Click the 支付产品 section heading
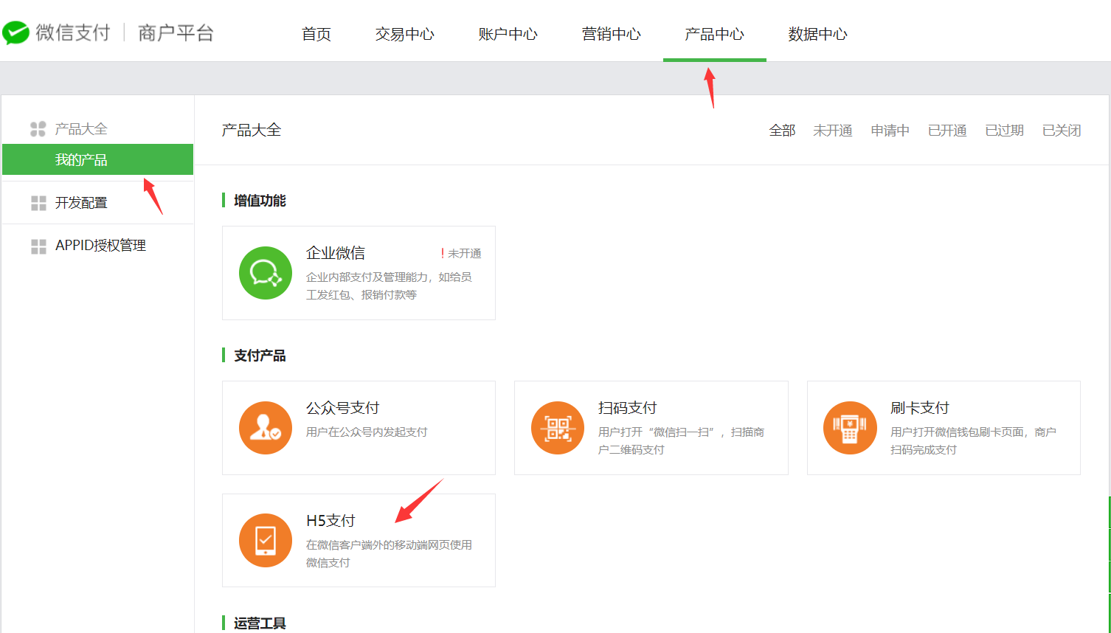This screenshot has width=1111, height=633. pos(260,356)
